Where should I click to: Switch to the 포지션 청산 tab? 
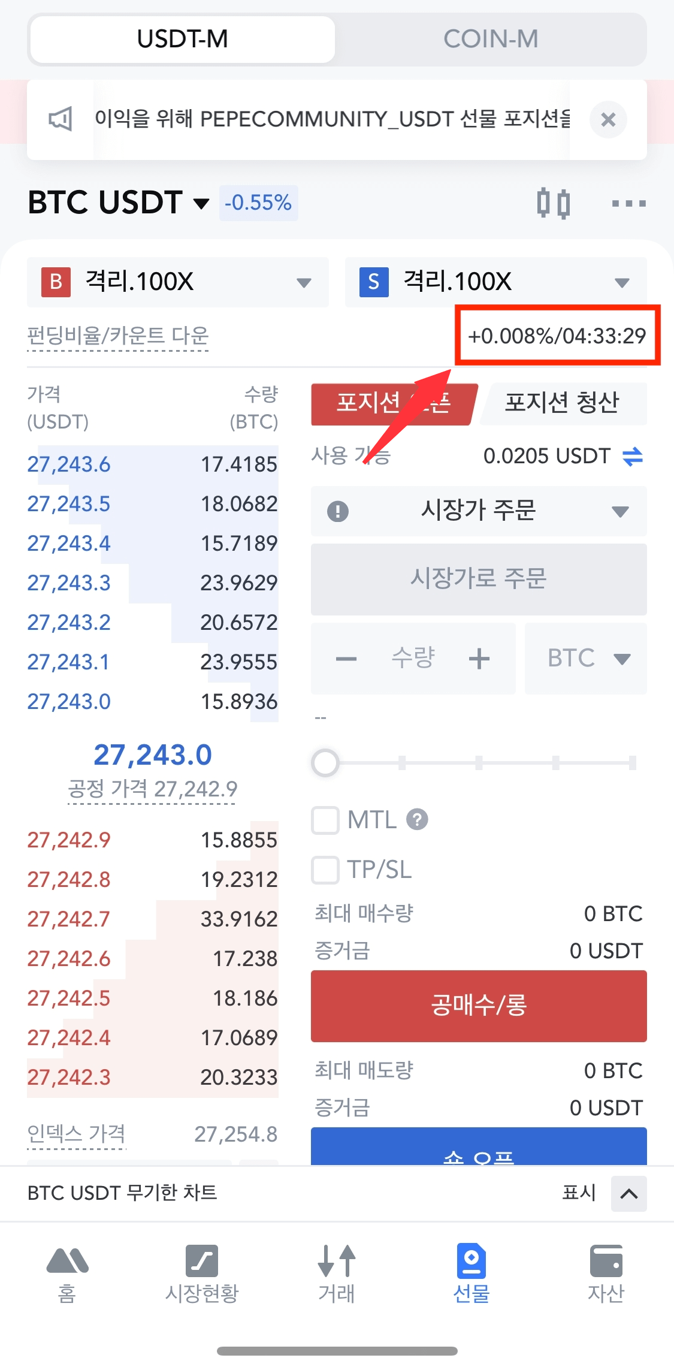(561, 403)
